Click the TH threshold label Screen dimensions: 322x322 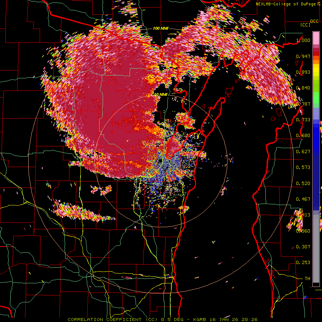coord(307,279)
